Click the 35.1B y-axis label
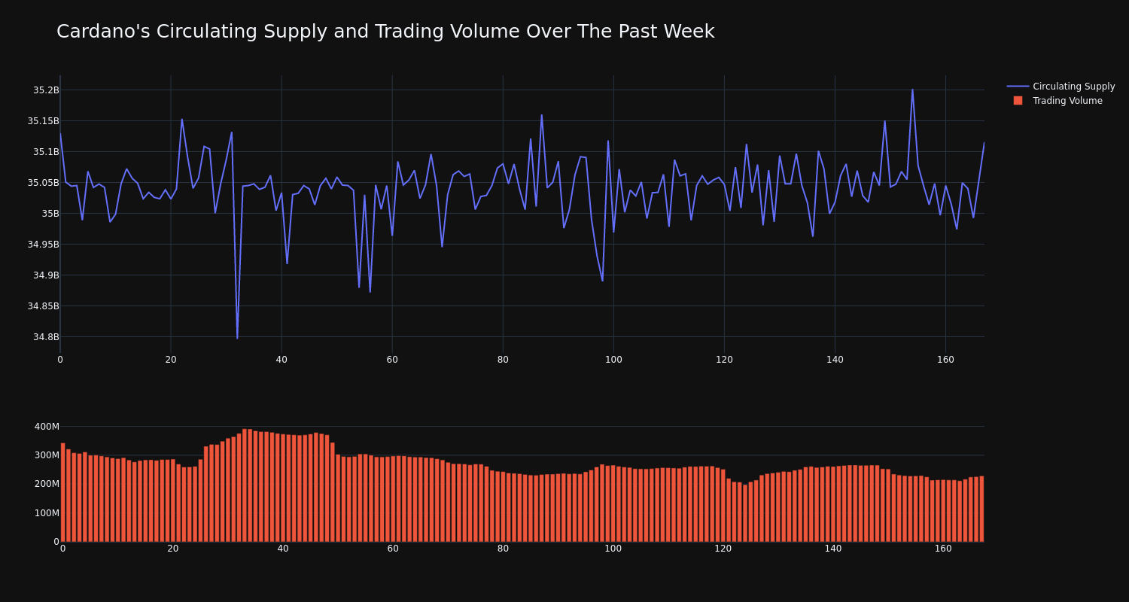This screenshot has width=1129, height=602. [46, 152]
